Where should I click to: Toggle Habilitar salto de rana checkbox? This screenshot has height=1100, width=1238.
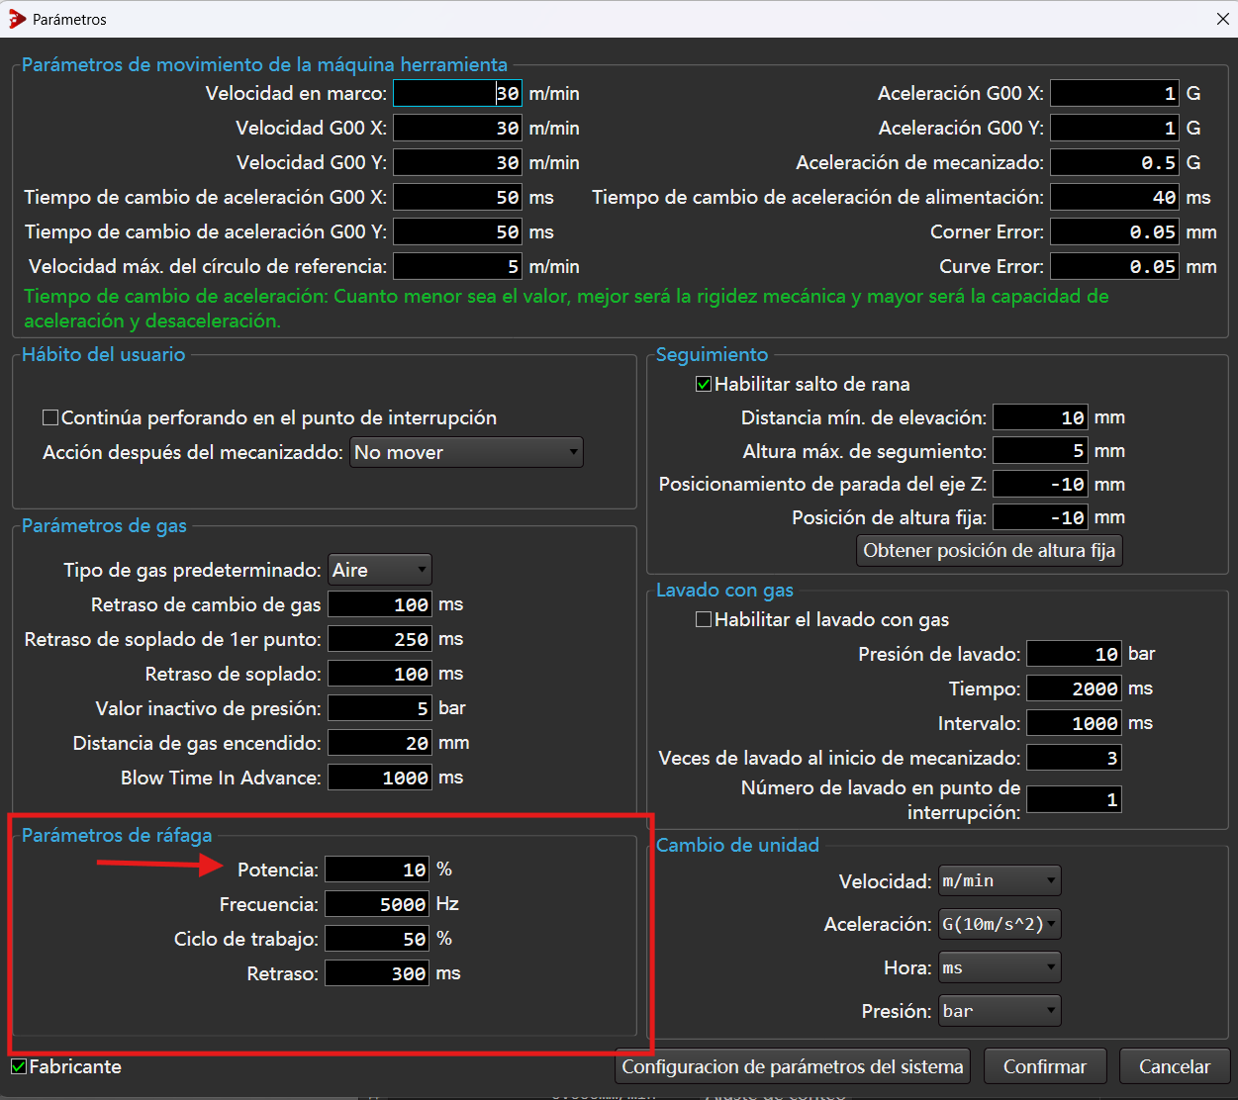pos(704,384)
